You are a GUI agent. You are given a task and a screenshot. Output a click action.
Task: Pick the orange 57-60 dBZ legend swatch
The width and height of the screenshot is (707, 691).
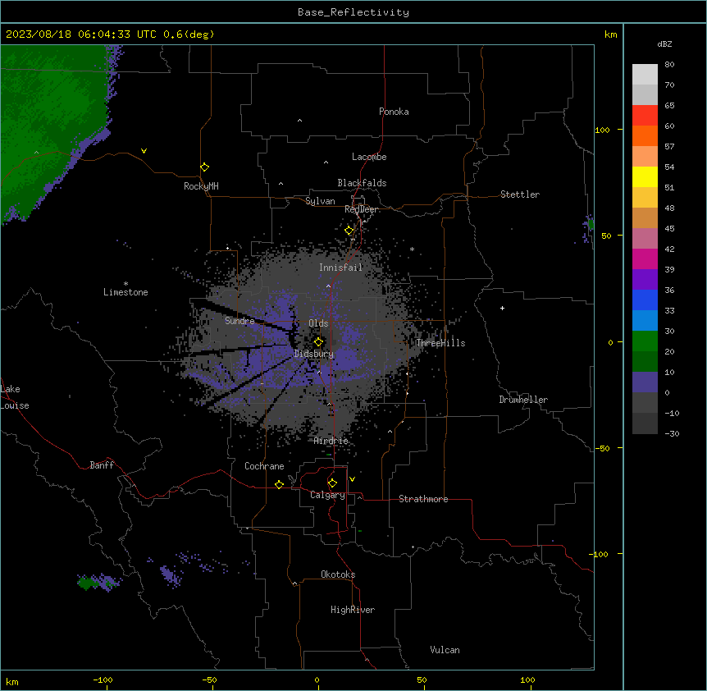click(645, 135)
